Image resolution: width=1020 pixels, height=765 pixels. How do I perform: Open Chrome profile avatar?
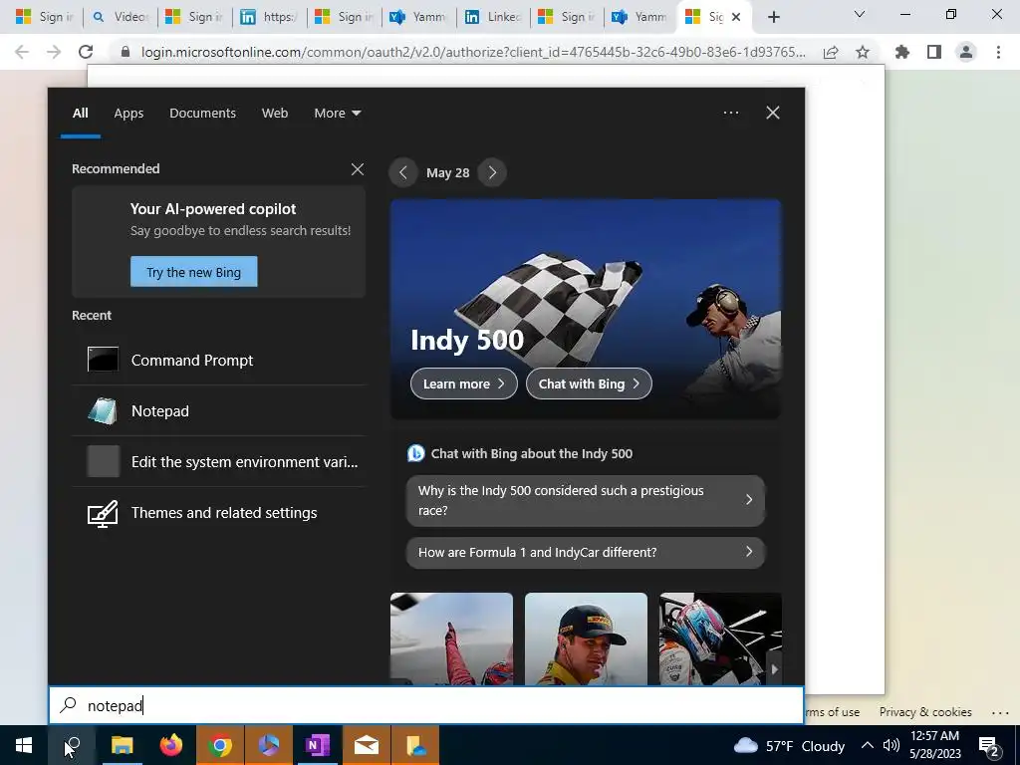click(x=966, y=52)
